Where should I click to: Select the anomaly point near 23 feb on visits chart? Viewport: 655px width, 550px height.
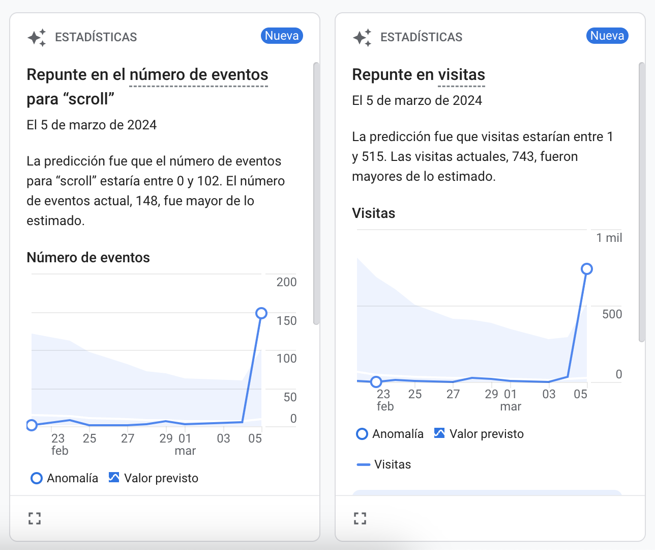coord(376,381)
